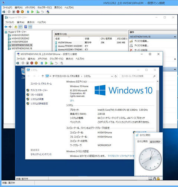Click green Reset icon in inner HVSW10Home toolbar

pyautogui.click(x=46, y=63)
